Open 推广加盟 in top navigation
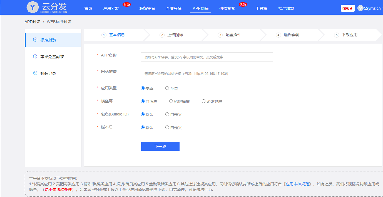This screenshot has height=197, width=383. tap(286, 8)
